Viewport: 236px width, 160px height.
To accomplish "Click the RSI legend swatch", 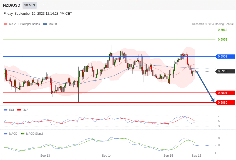I will click(6, 110).
